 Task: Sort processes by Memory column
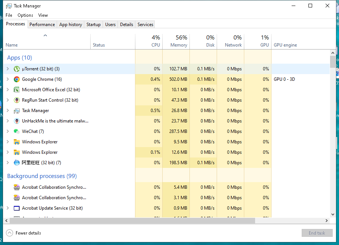click(176, 41)
